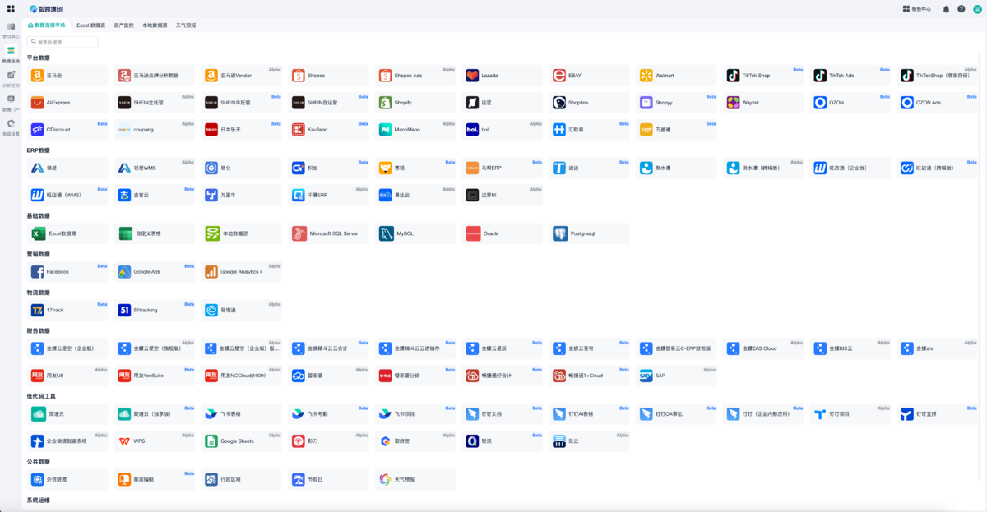Image resolution: width=987 pixels, height=512 pixels.
Task: Select the Wayfair logo icon
Action: [733, 103]
